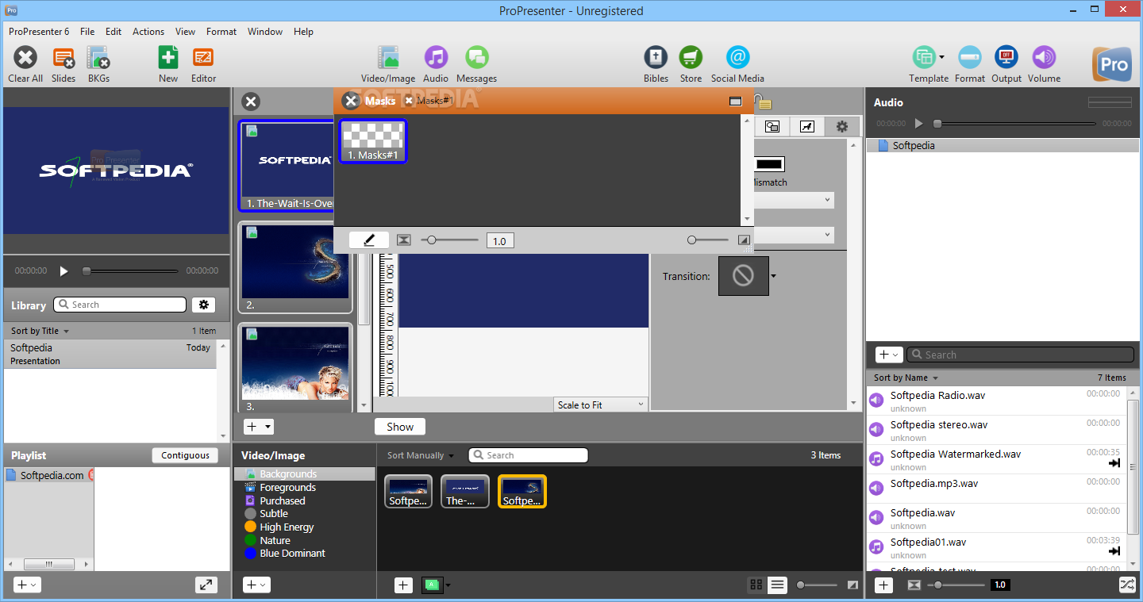Screen dimensions: 1143x602
Task: Open the add playlist plus dropdown in Audio
Action: coord(889,355)
